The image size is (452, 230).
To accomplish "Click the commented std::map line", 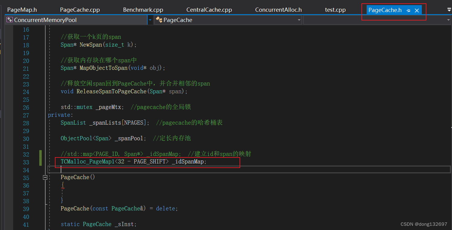I will (156, 154).
